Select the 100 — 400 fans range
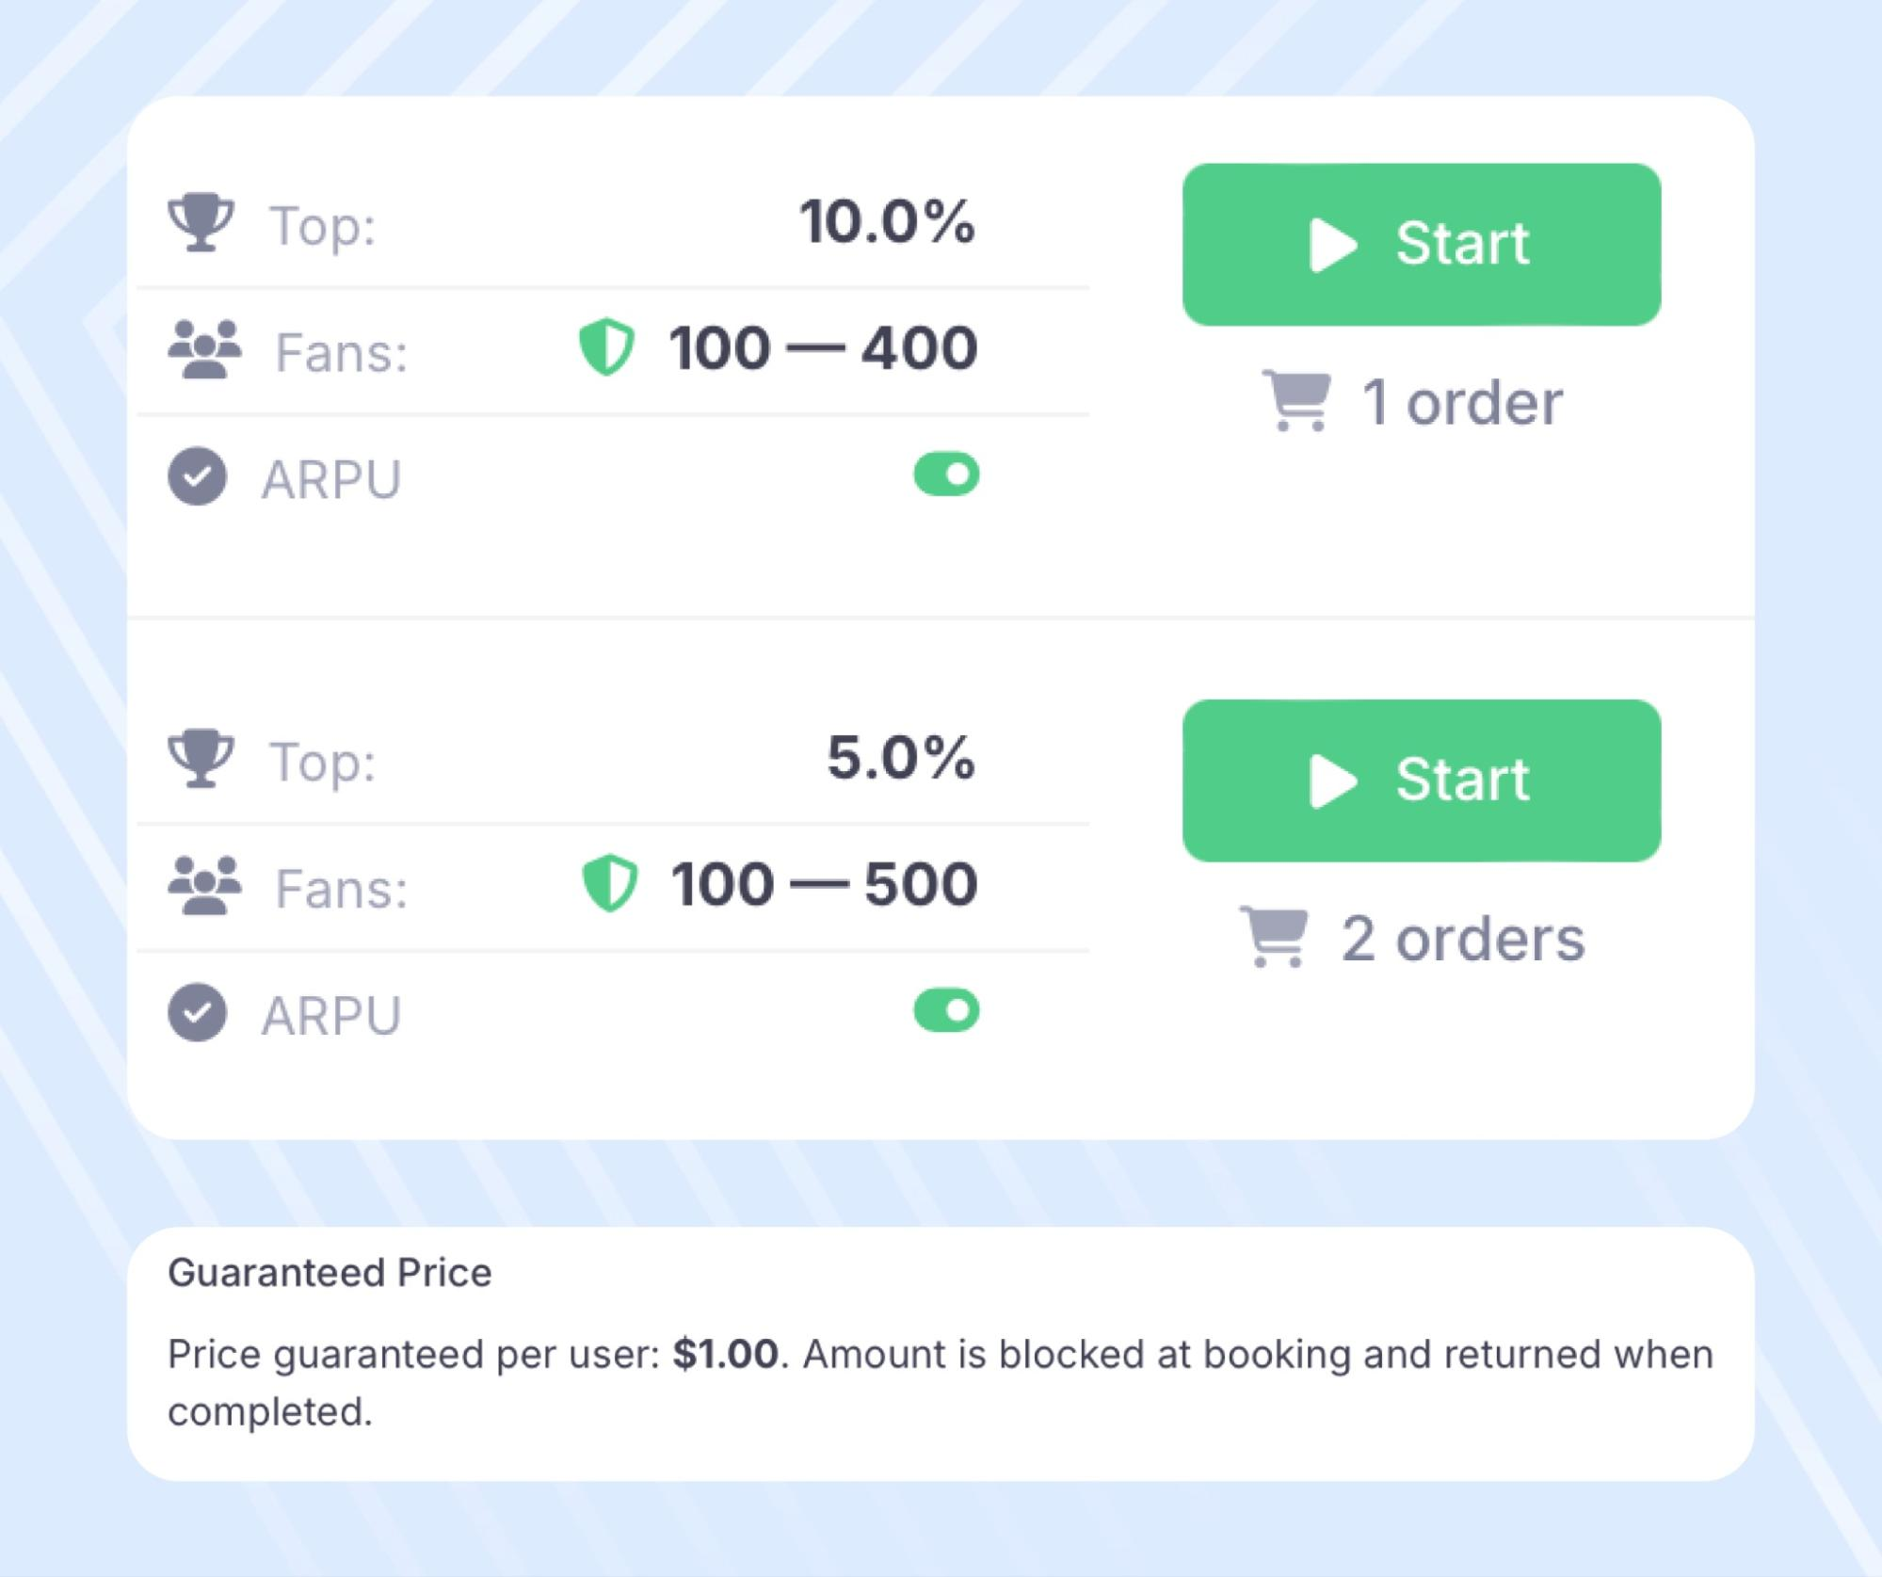The image size is (1882, 1577). [x=823, y=348]
